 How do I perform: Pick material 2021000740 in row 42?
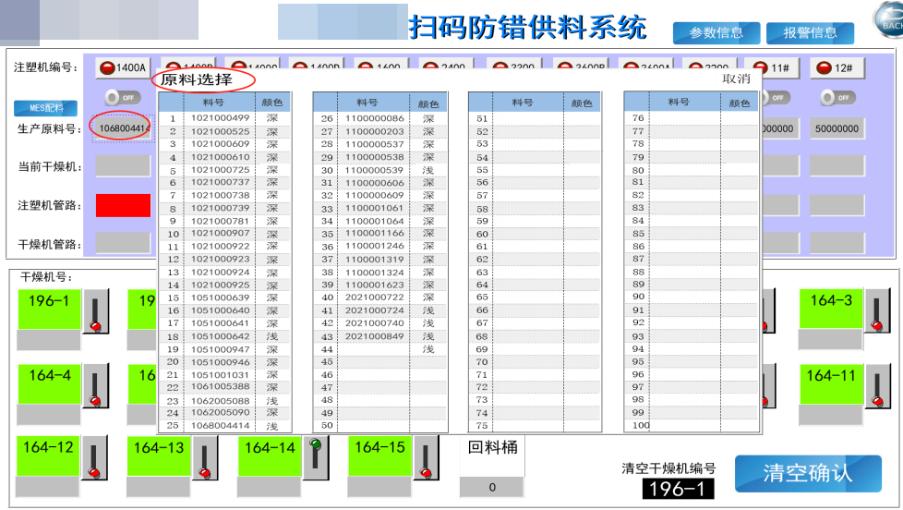point(374,323)
